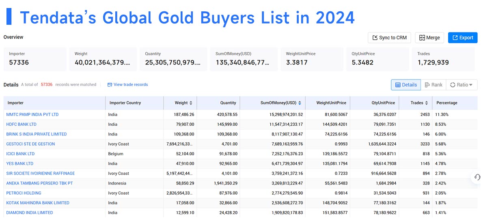The image size is (483, 221).
Task: Select the overview card showing 3.3817
Action: coord(312,59)
